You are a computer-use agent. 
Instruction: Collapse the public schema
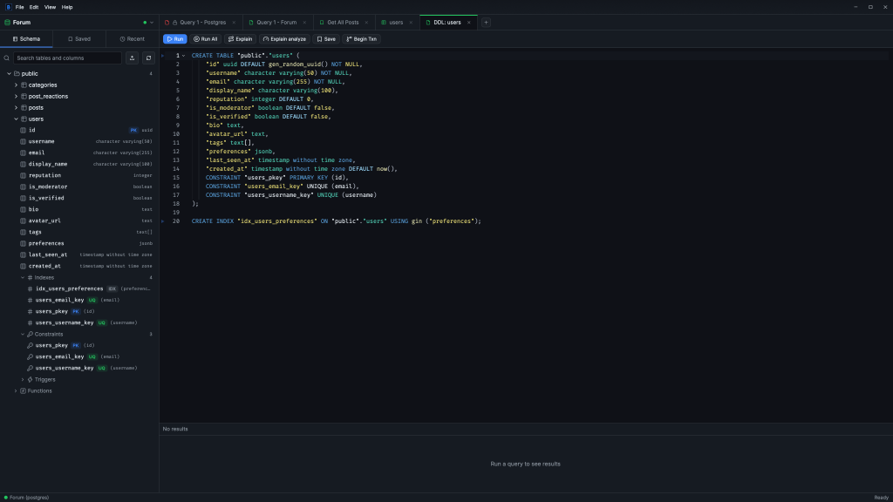tap(9, 74)
